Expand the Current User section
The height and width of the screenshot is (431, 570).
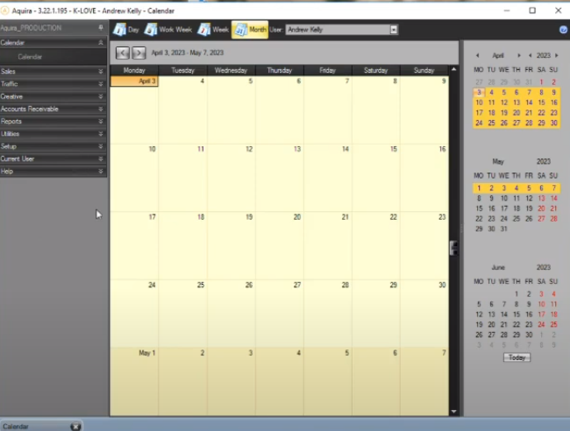click(101, 159)
